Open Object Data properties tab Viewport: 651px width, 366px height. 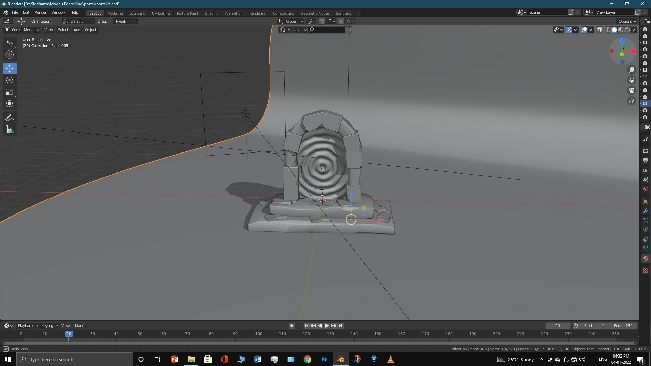646,249
